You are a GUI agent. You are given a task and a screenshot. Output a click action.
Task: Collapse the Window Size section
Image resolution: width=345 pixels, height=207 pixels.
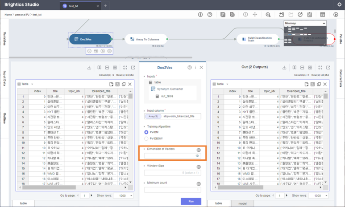144,166
